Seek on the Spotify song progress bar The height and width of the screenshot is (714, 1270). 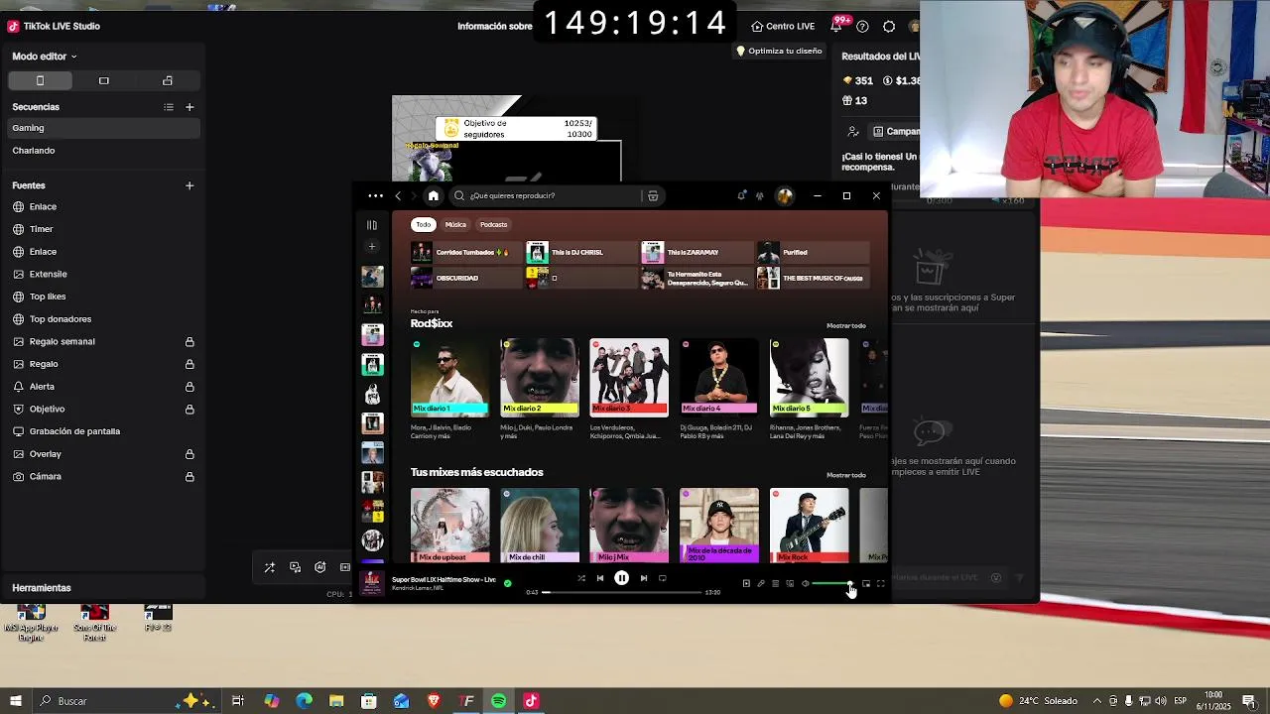622,592
